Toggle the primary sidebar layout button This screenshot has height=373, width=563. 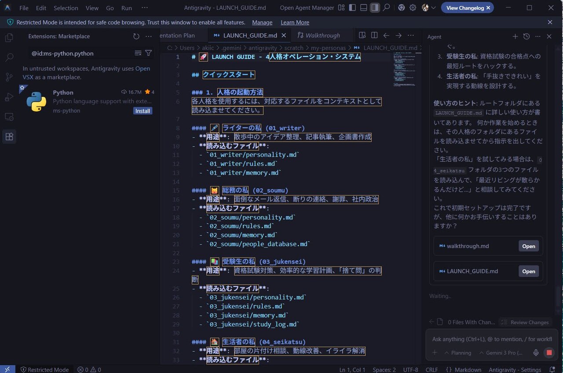coord(352,8)
